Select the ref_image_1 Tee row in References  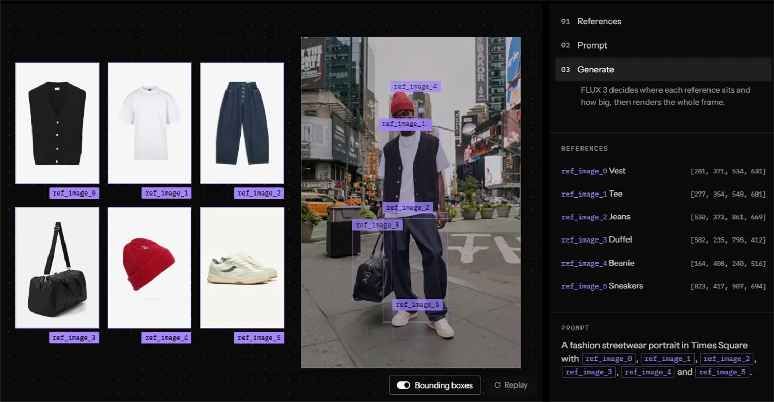tap(664, 194)
